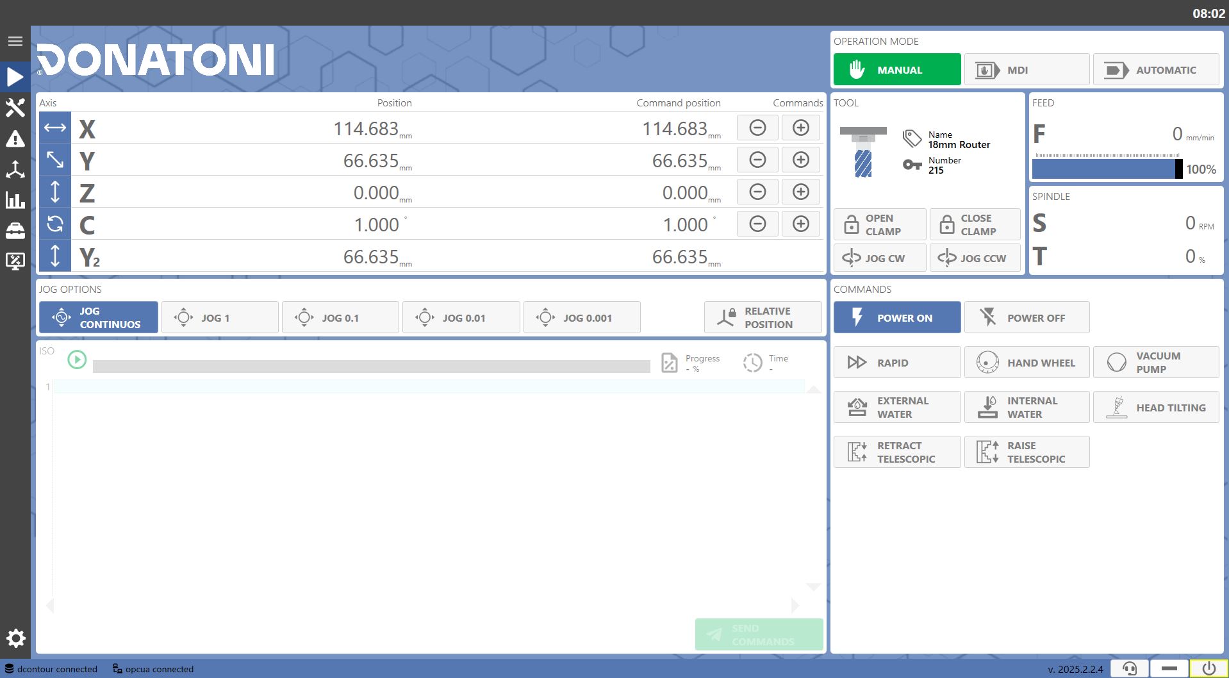The image size is (1229, 678).
Task: Click the Z axis vertical arrow icon
Action: pyautogui.click(x=55, y=192)
